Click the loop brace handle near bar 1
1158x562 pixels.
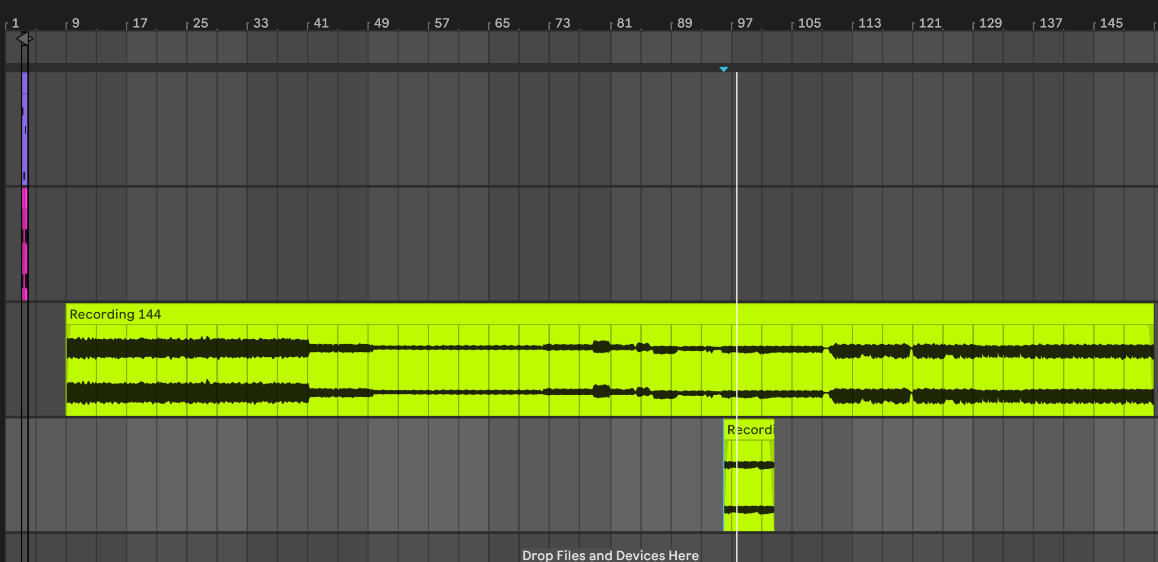coord(24,38)
